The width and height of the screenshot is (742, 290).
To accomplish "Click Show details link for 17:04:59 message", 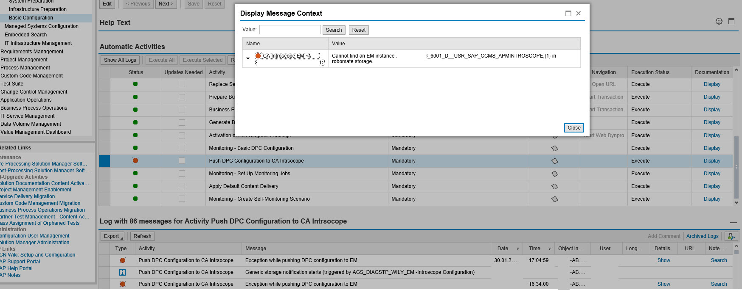I will pyautogui.click(x=664, y=260).
